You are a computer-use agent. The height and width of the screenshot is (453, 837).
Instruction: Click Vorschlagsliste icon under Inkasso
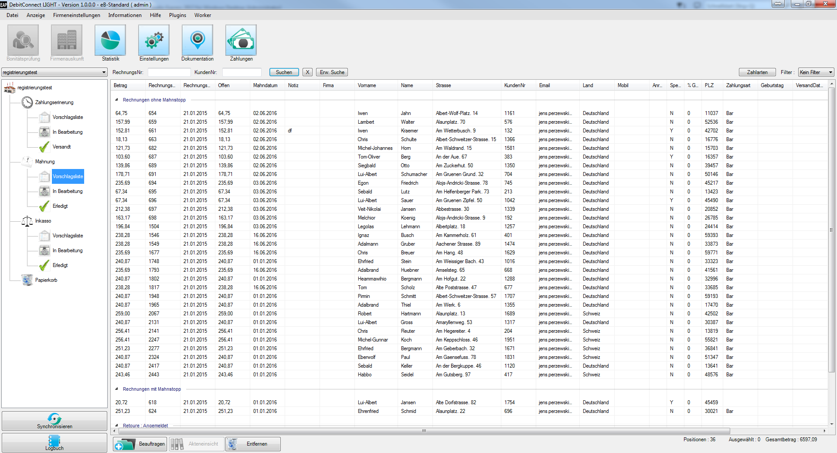point(44,236)
